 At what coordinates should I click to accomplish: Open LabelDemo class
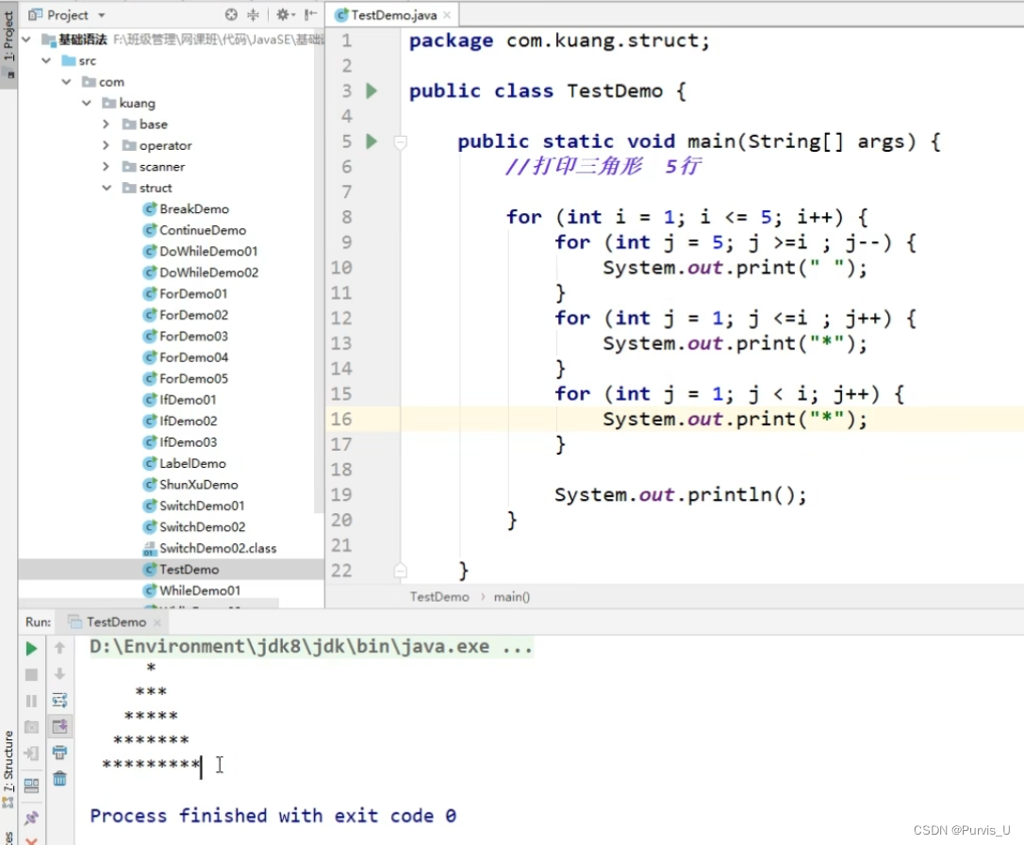pyautogui.click(x=185, y=464)
